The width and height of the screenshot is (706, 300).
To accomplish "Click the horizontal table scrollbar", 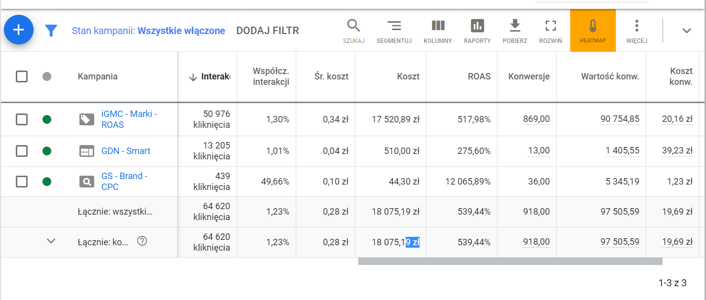I will [x=510, y=261].
